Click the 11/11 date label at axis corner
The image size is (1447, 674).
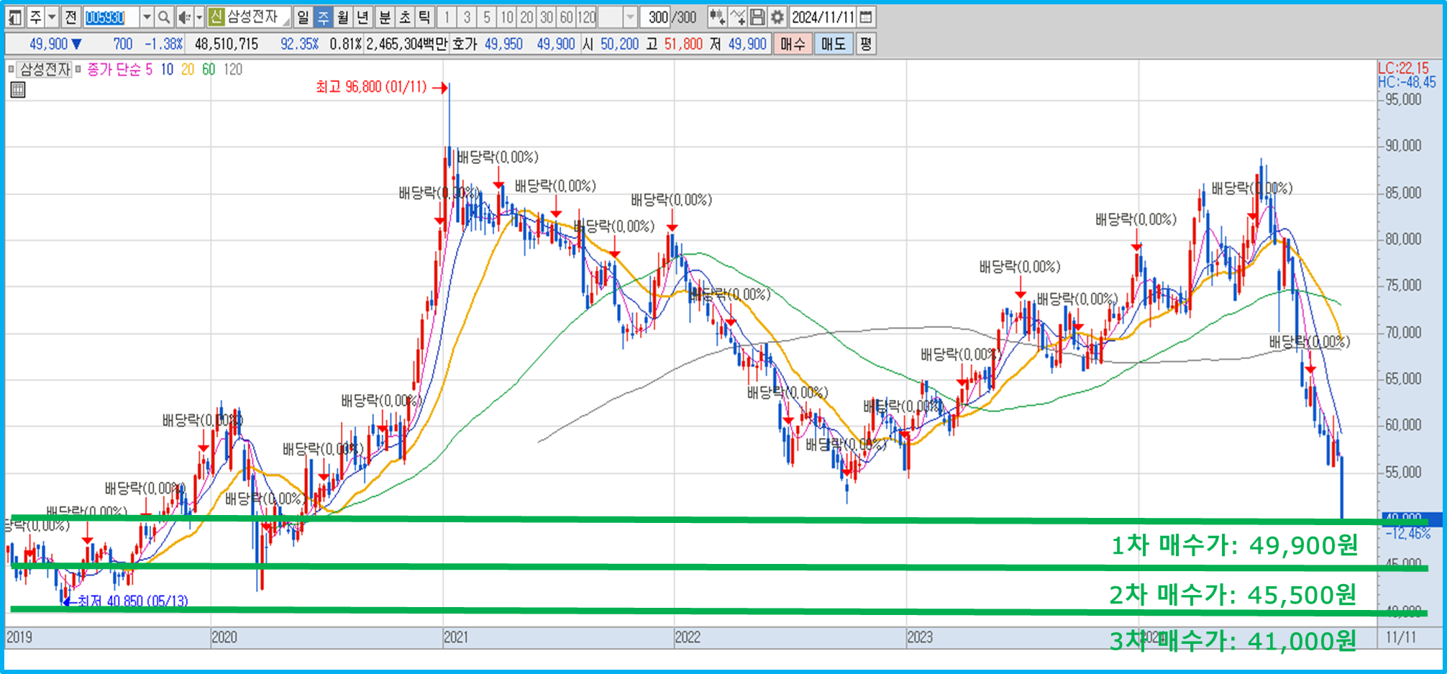pyautogui.click(x=1401, y=637)
